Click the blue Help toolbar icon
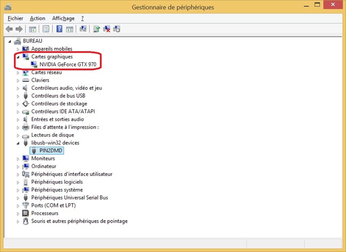 point(59,29)
